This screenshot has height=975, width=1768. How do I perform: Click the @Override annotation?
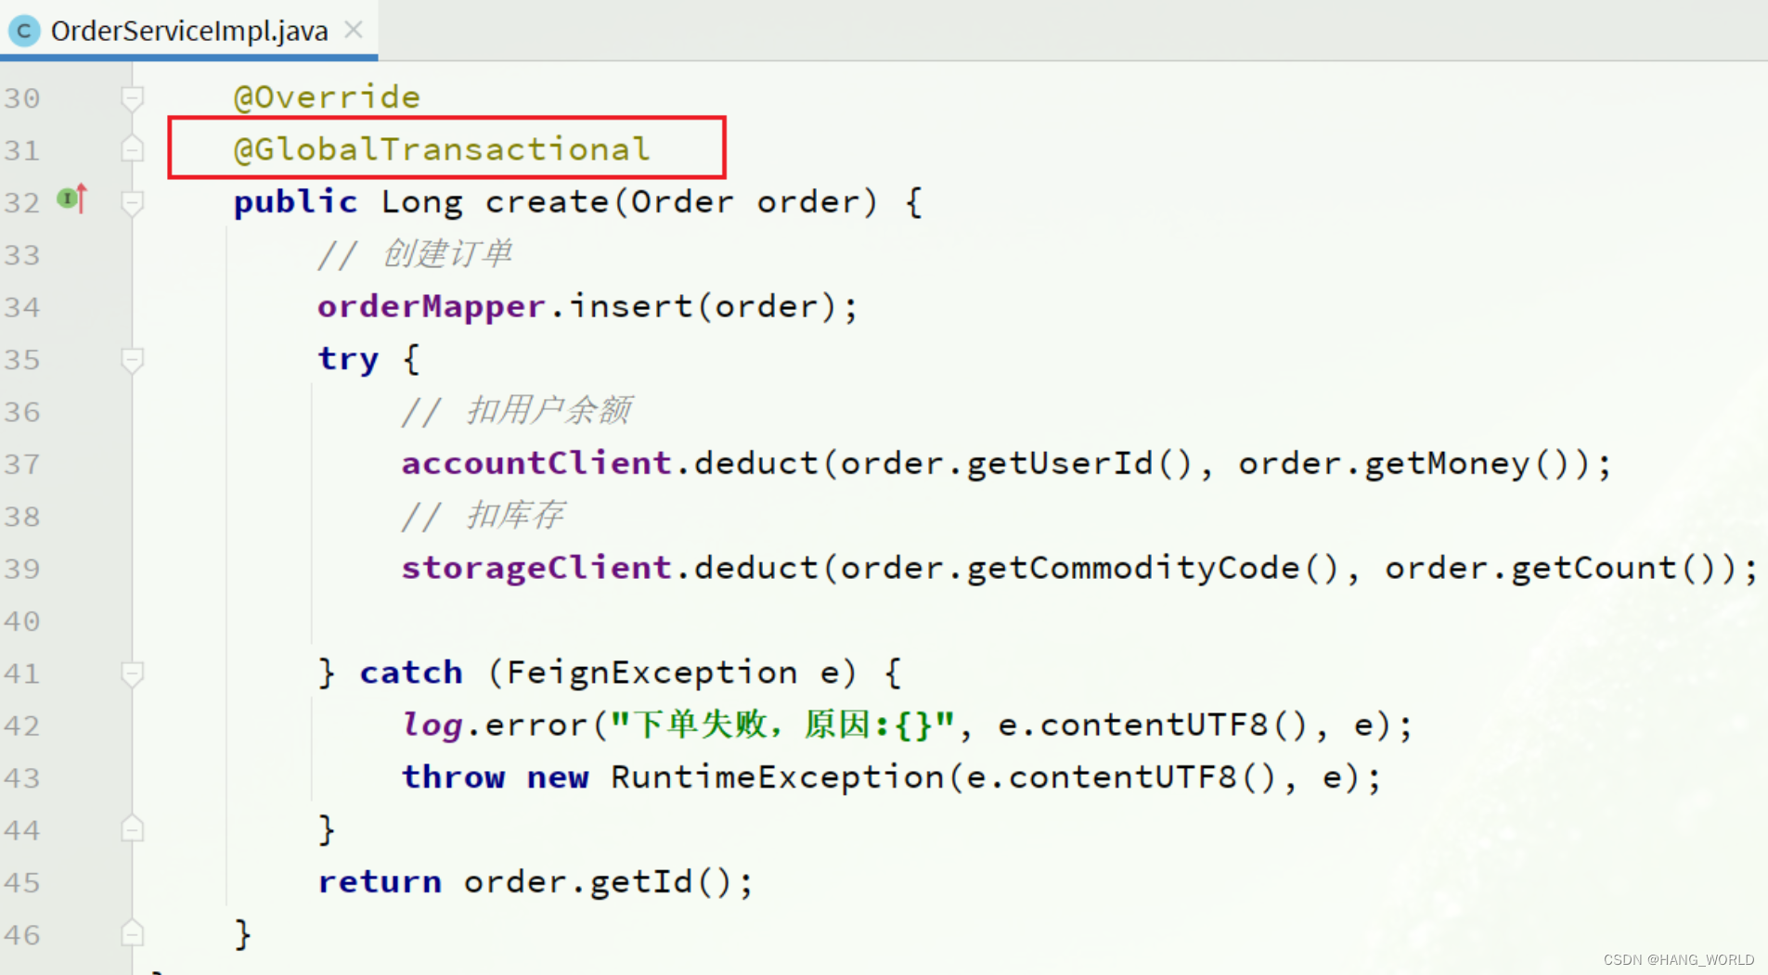coord(327,97)
